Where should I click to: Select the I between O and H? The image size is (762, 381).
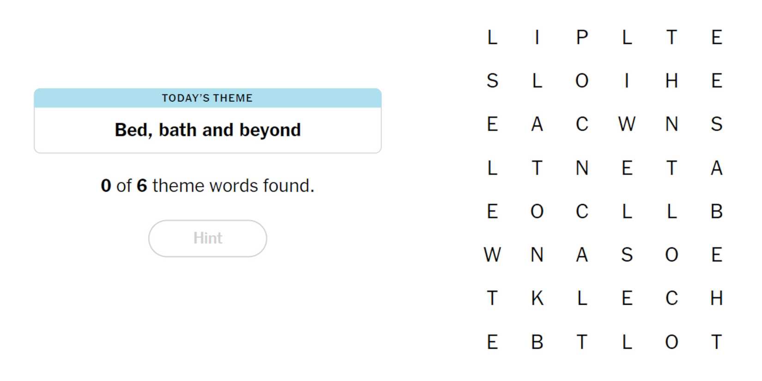pyautogui.click(x=627, y=81)
